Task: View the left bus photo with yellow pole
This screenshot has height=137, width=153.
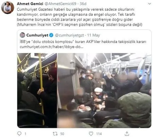Action: (x=37, y=90)
